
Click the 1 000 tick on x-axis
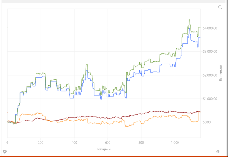coord(175,143)
